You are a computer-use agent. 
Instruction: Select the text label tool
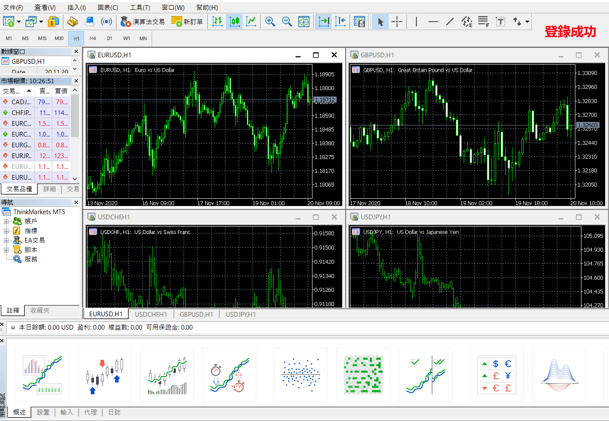coord(500,21)
